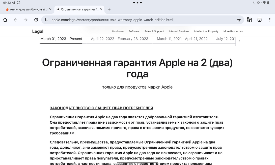Close the Ограниченная гарантия tab
This screenshot has width=275, height=165.
tap(101, 9)
